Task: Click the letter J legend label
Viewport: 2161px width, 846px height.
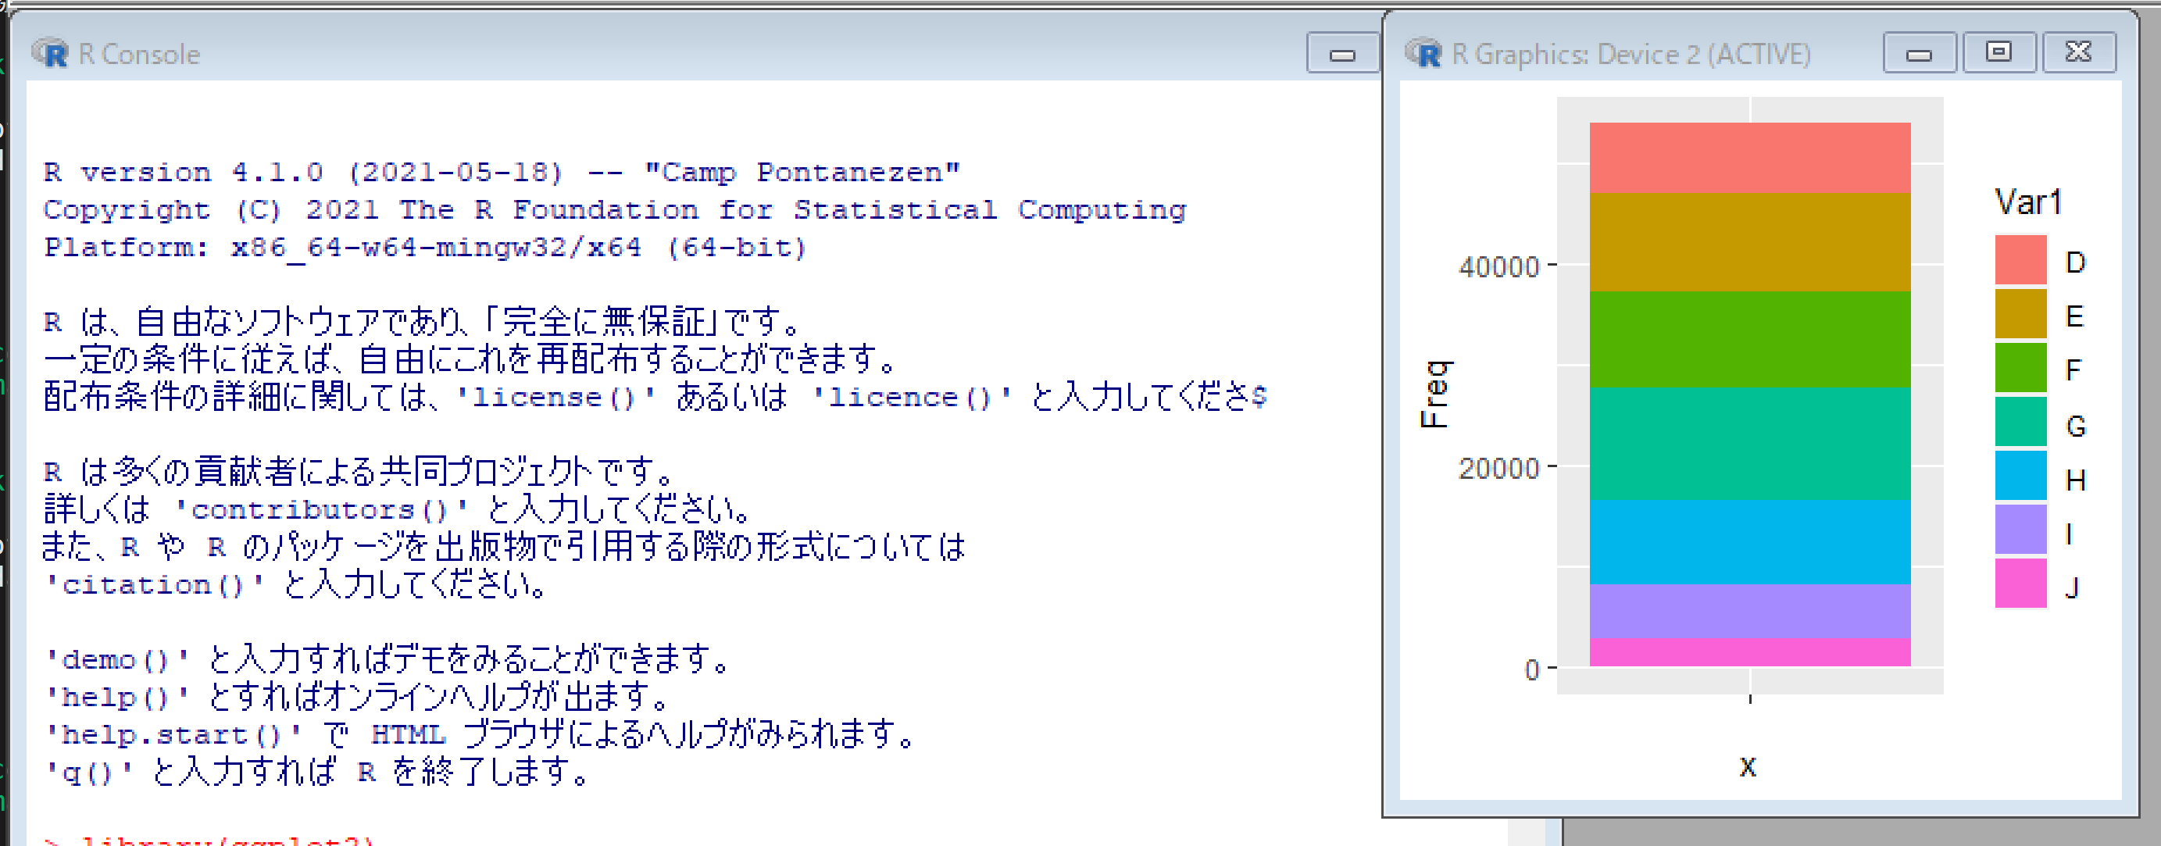Action: [x=2072, y=587]
